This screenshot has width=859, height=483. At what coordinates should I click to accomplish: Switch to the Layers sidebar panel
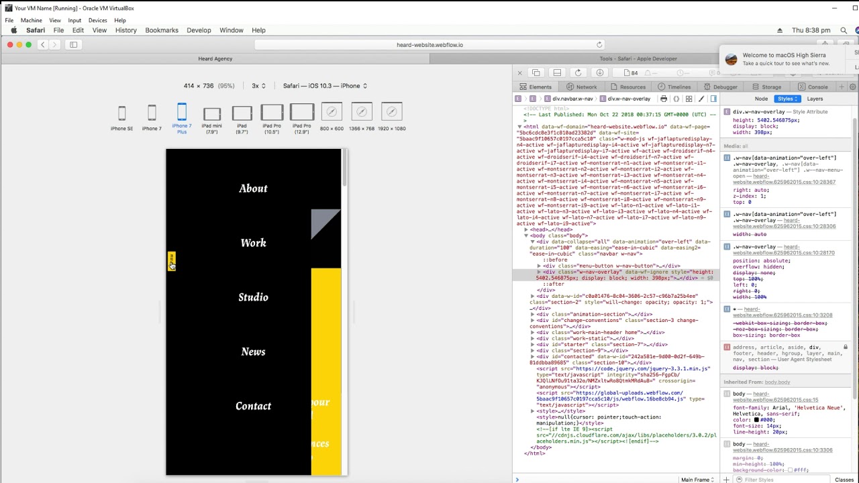(815, 99)
